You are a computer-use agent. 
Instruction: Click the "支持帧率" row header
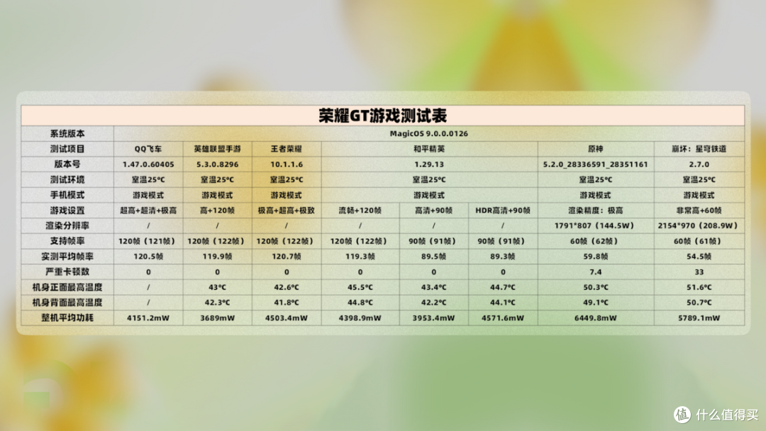pyautogui.click(x=67, y=241)
